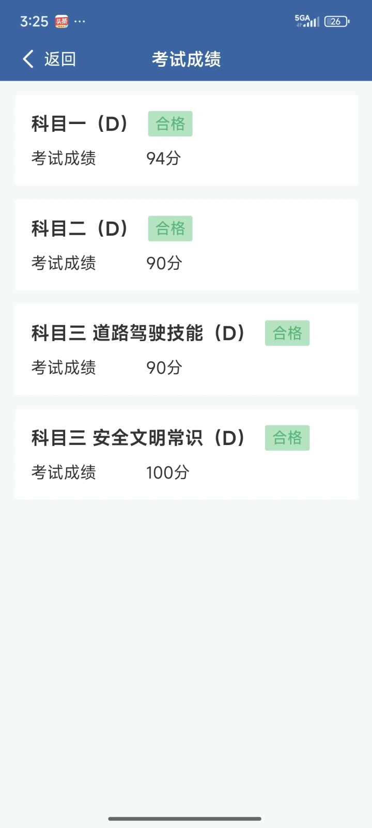Image resolution: width=372 pixels, height=828 pixels.
Task: Tap the 100分 score value
Action: (167, 472)
